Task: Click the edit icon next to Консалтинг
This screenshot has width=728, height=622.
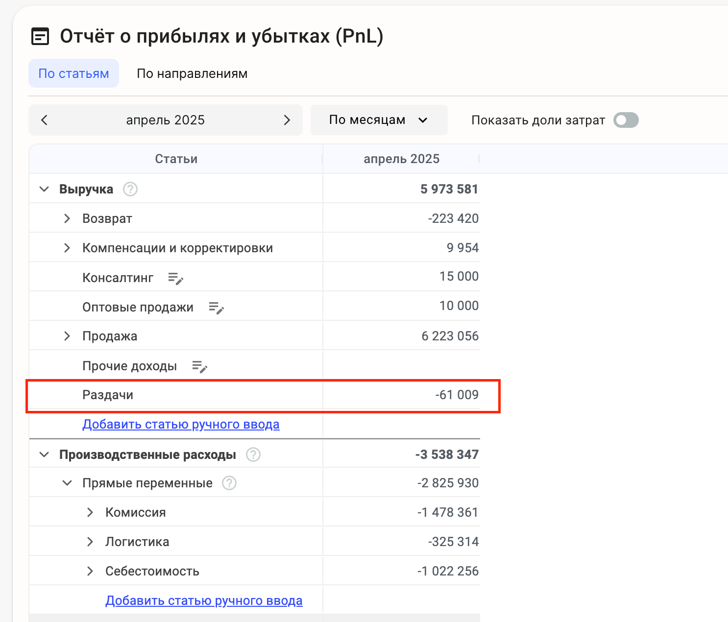Action: click(x=175, y=279)
